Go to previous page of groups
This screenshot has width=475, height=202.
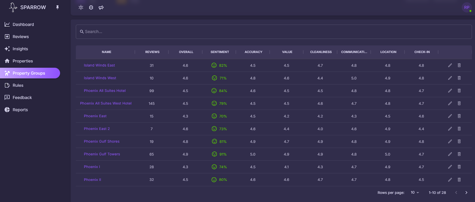(x=456, y=193)
